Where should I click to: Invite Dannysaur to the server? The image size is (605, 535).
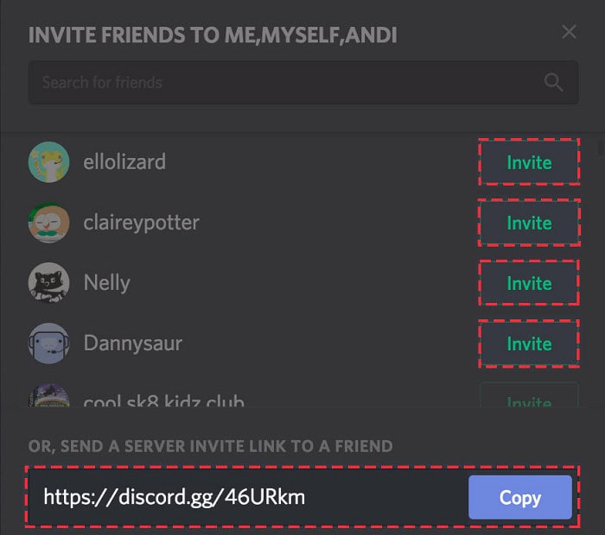point(529,343)
